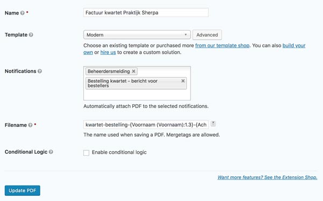The width and height of the screenshot is (323, 201).
Task: Enable conditional logic checkbox
Action: pos(86,153)
